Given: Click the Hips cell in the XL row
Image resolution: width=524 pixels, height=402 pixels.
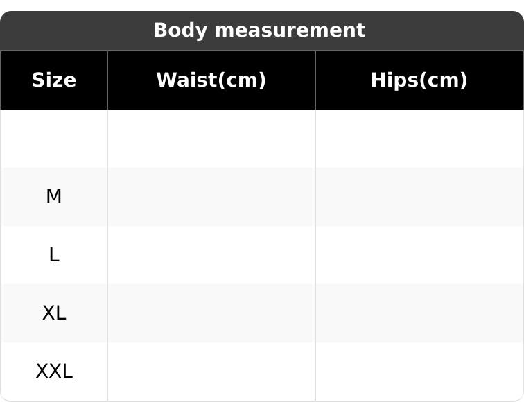Looking at the screenshot, I should point(419,313).
